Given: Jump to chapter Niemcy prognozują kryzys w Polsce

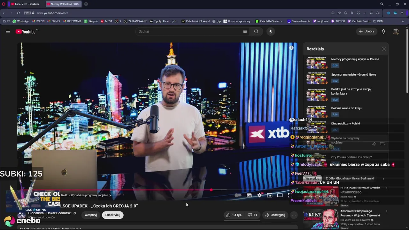Looking at the screenshot, I should click(x=345, y=62).
